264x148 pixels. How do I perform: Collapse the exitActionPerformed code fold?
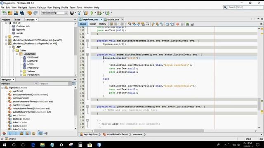87,41
